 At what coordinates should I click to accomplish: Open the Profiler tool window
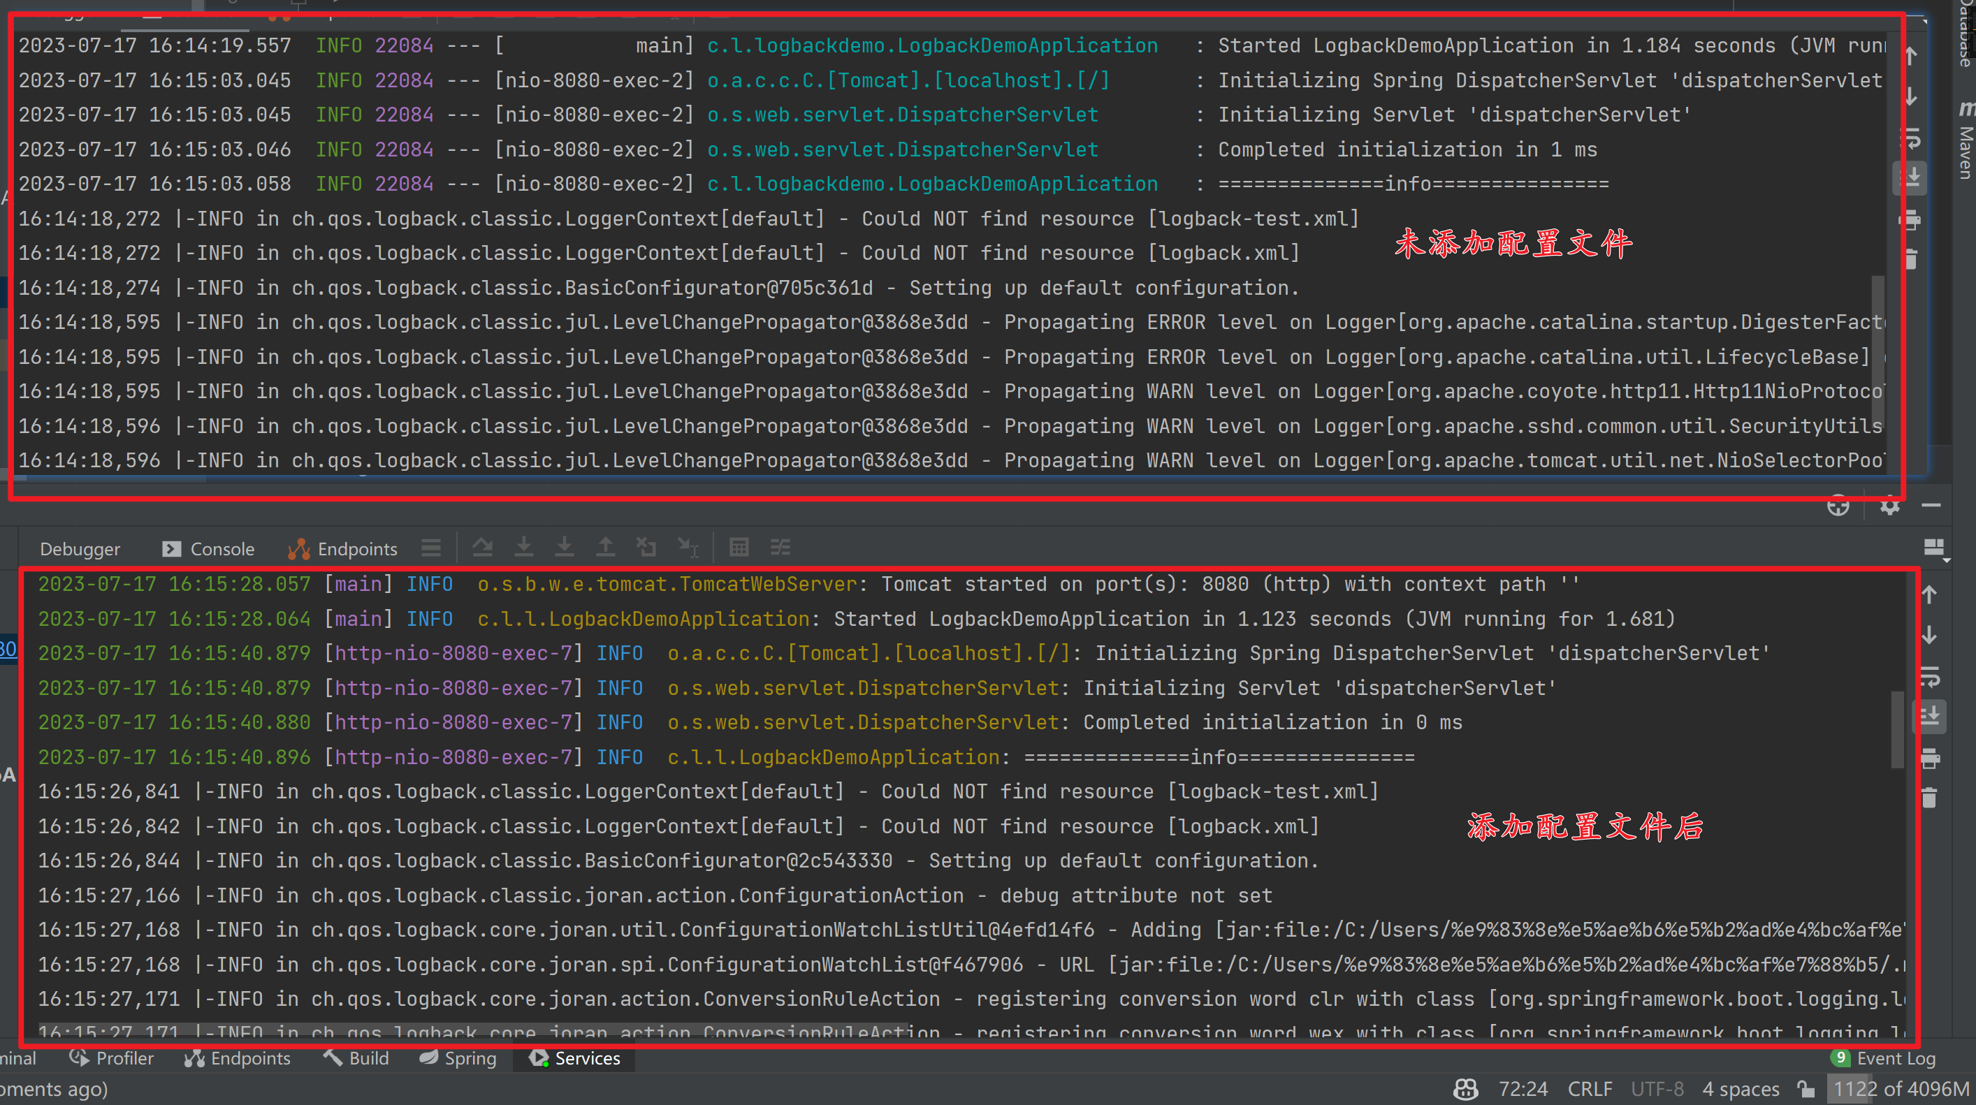pos(111,1058)
